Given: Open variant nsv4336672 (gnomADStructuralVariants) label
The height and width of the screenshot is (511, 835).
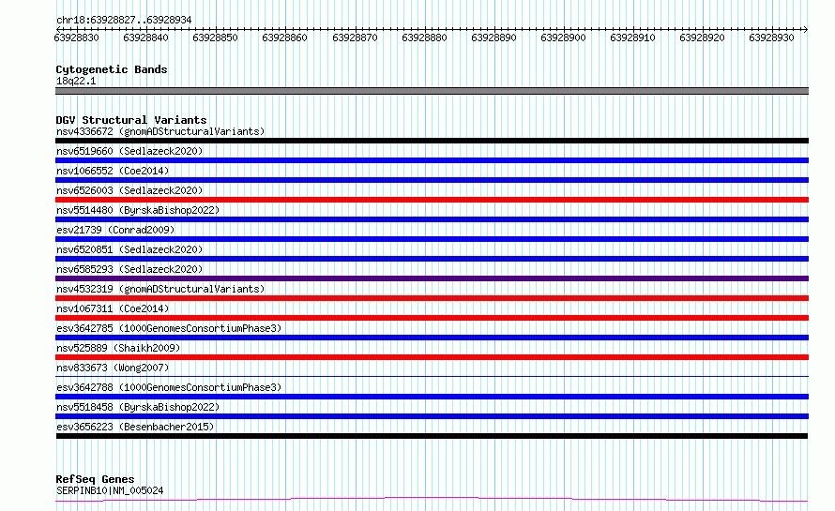Looking at the screenshot, I should pyautogui.click(x=160, y=131).
